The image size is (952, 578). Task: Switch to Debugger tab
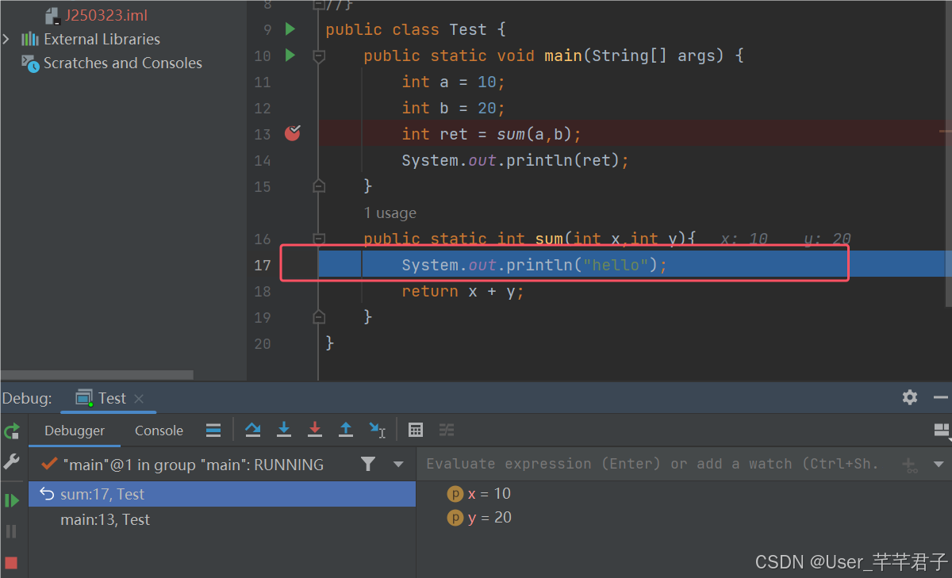click(x=75, y=431)
